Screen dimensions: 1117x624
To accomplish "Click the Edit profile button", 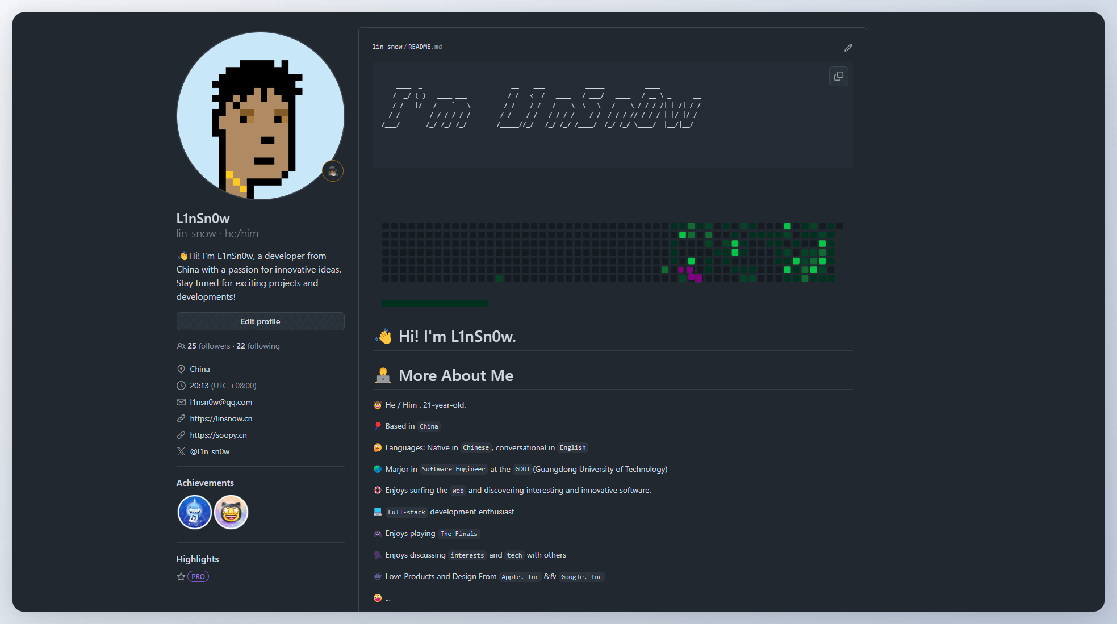I will point(260,321).
